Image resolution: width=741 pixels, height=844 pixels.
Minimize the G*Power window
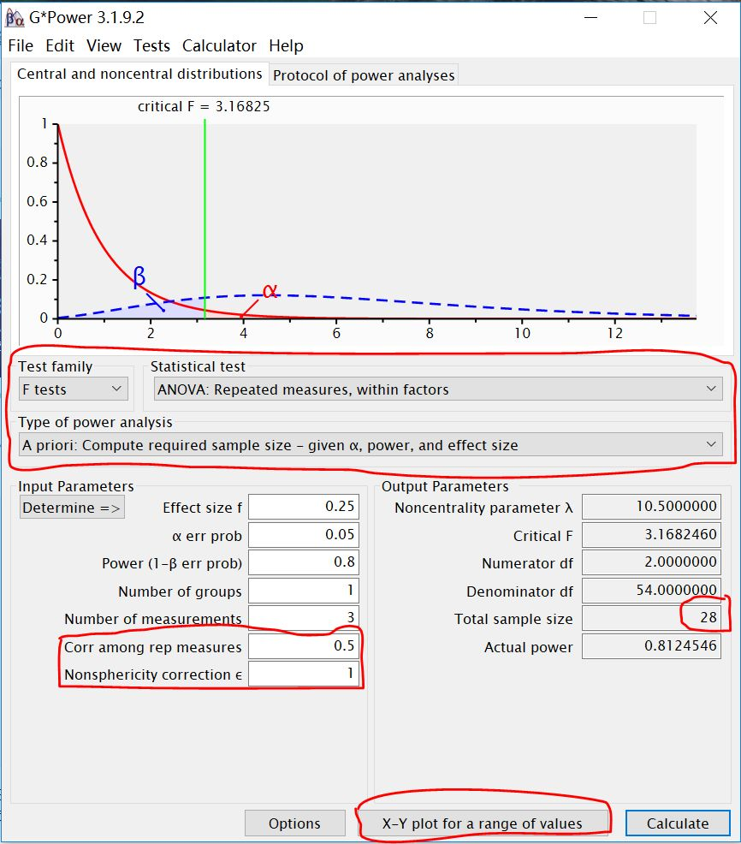[591, 18]
